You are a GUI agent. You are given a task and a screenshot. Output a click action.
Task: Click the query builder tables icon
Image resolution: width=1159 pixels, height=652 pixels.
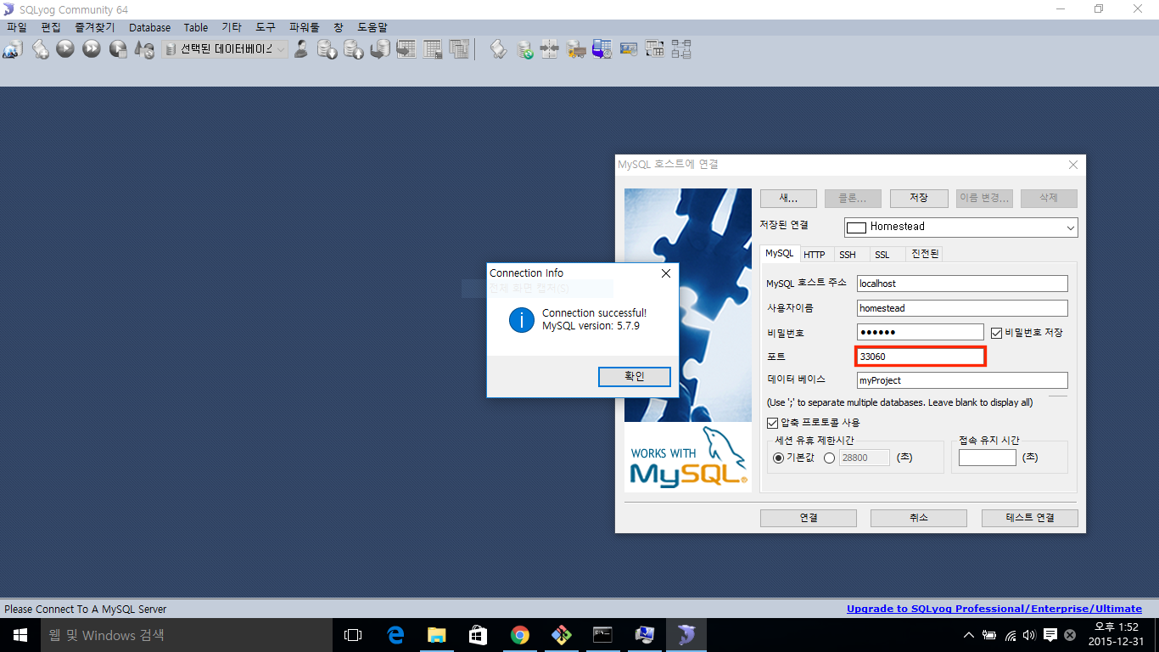654,49
